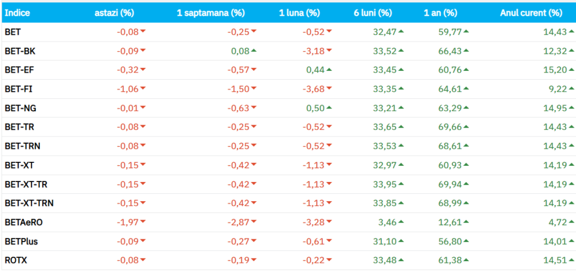Click the down arrow next to BETAeRO -2,87
576x273 pixels.
(254, 222)
